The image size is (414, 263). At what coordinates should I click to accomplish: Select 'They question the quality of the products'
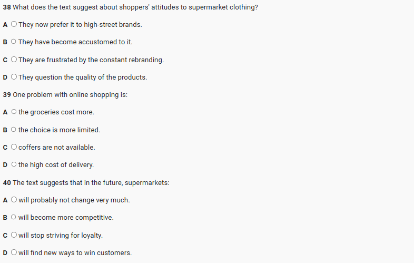(14, 77)
